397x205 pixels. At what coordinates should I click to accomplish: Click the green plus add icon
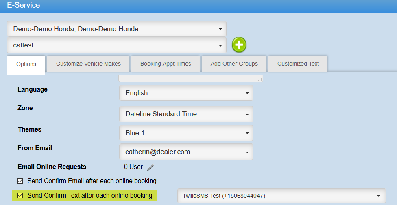tap(239, 45)
